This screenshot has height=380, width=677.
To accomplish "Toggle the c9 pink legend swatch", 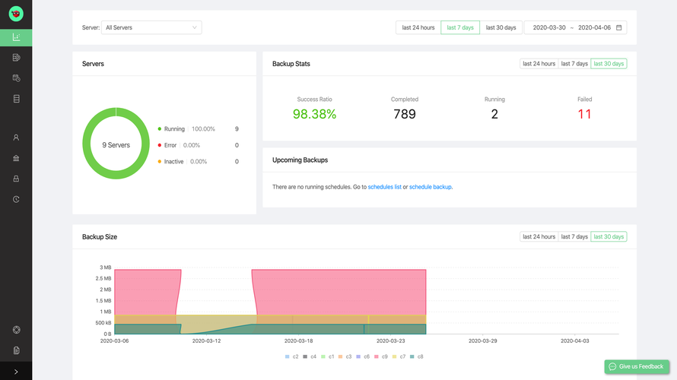I will [375, 356].
